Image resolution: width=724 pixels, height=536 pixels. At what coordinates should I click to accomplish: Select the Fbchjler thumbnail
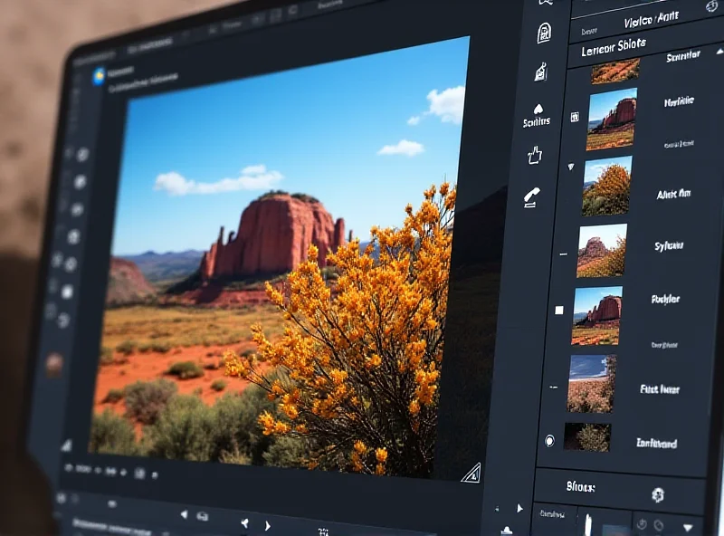point(596,316)
